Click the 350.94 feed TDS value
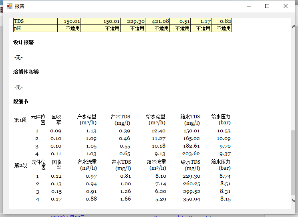The height and width of the screenshot is (217, 298). click(191, 199)
